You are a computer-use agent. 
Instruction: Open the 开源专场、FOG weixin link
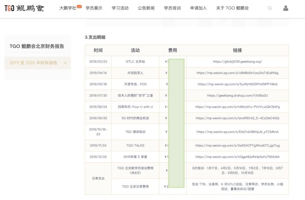(x=237, y=84)
